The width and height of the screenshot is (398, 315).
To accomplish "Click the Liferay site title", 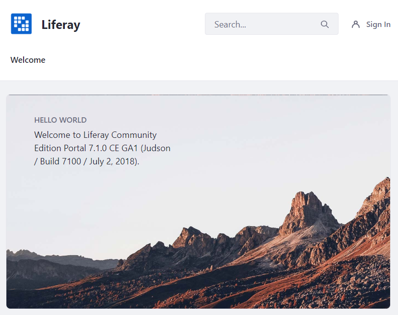I will point(60,25).
